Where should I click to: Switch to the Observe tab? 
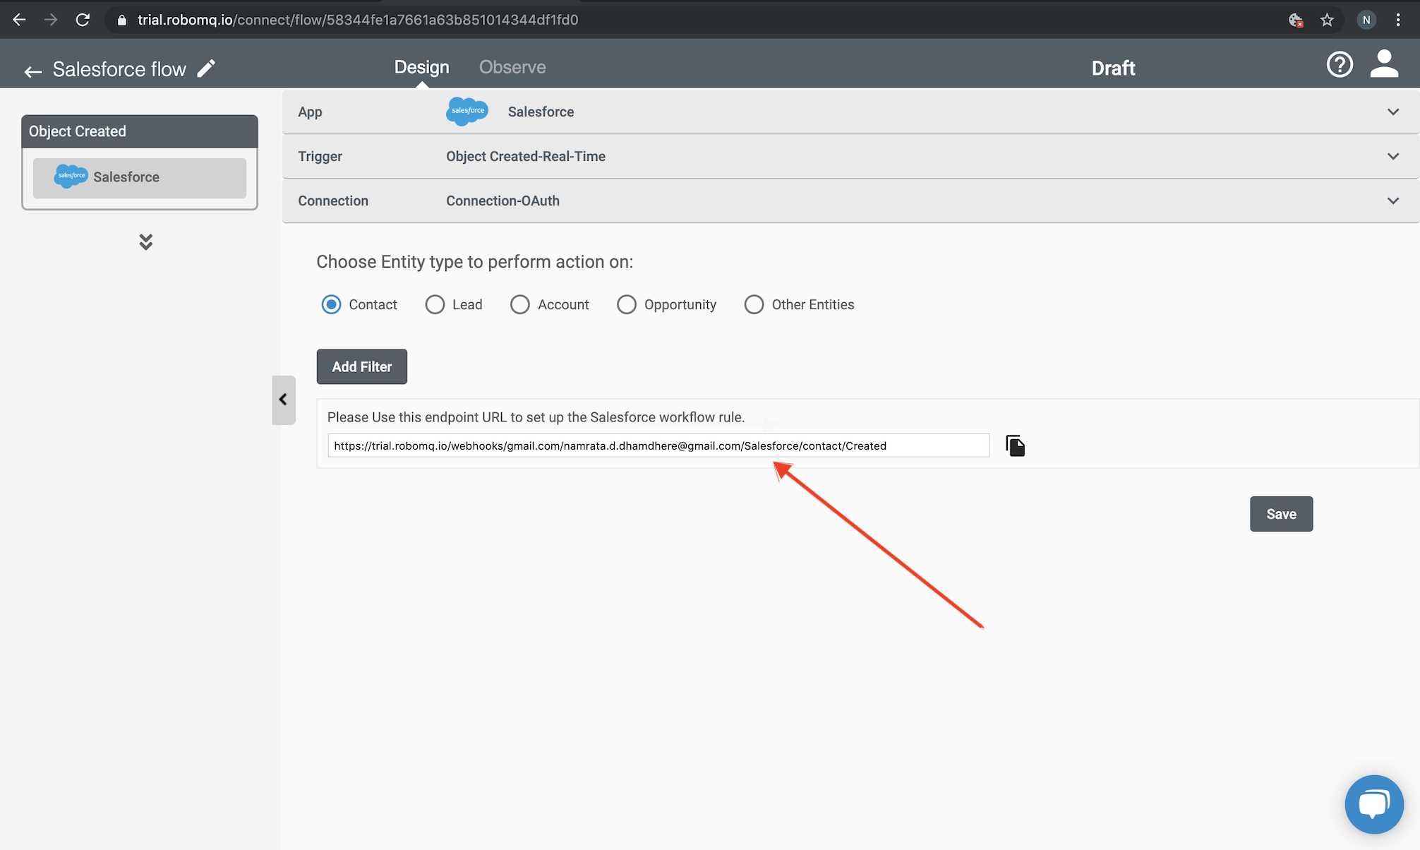click(x=512, y=67)
